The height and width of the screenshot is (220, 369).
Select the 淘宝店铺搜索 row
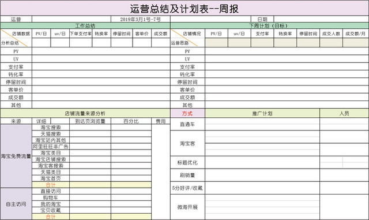point(51,159)
